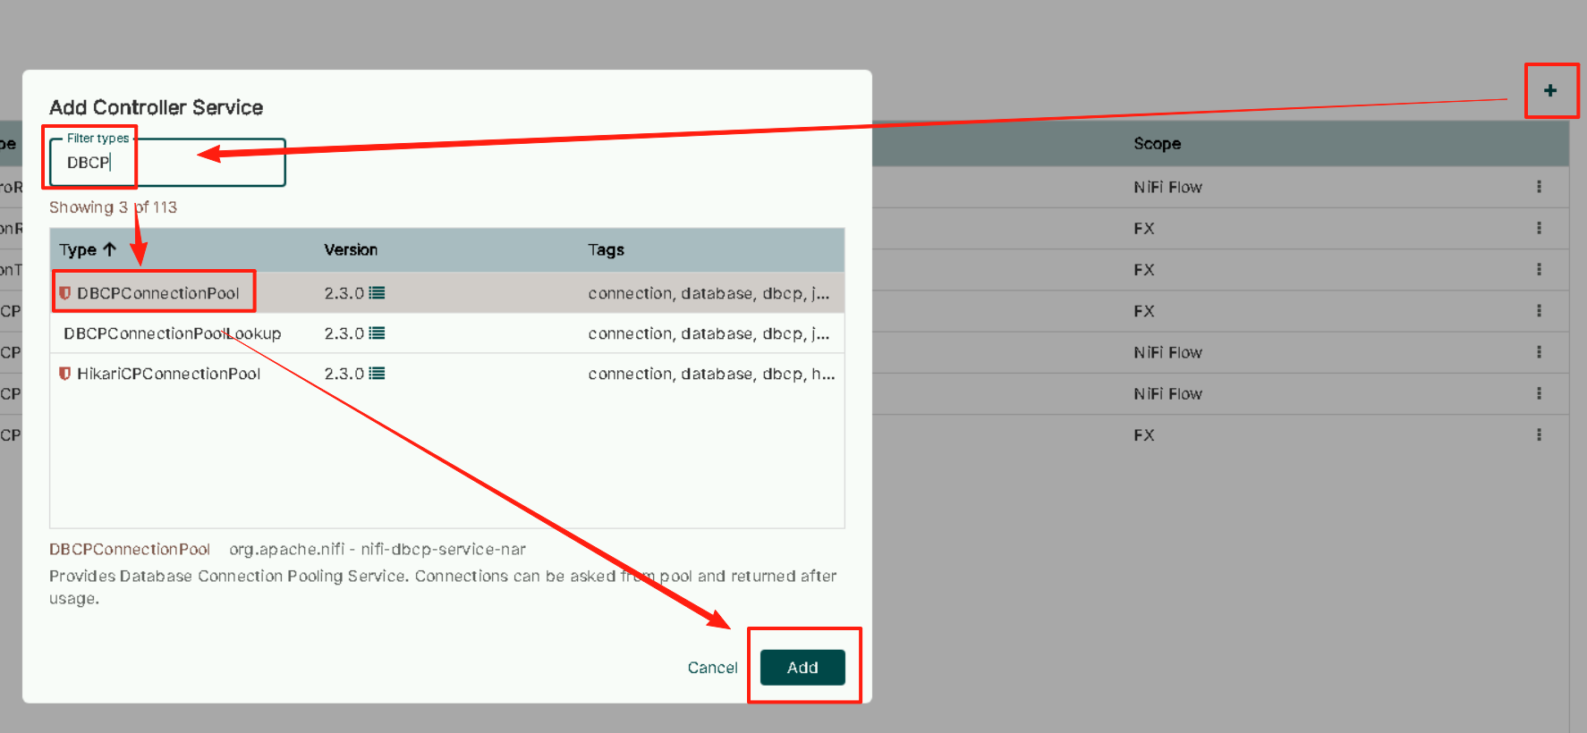The height and width of the screenshot is (733, 1587).
Task: Click the 'Showing 3 of 113' text
Action: point(113,207)
